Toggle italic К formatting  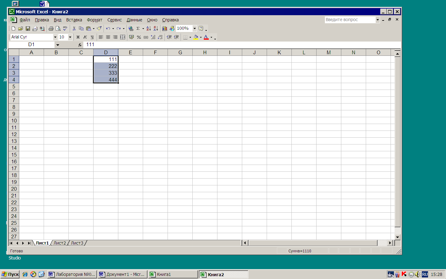tap(85, 37)
